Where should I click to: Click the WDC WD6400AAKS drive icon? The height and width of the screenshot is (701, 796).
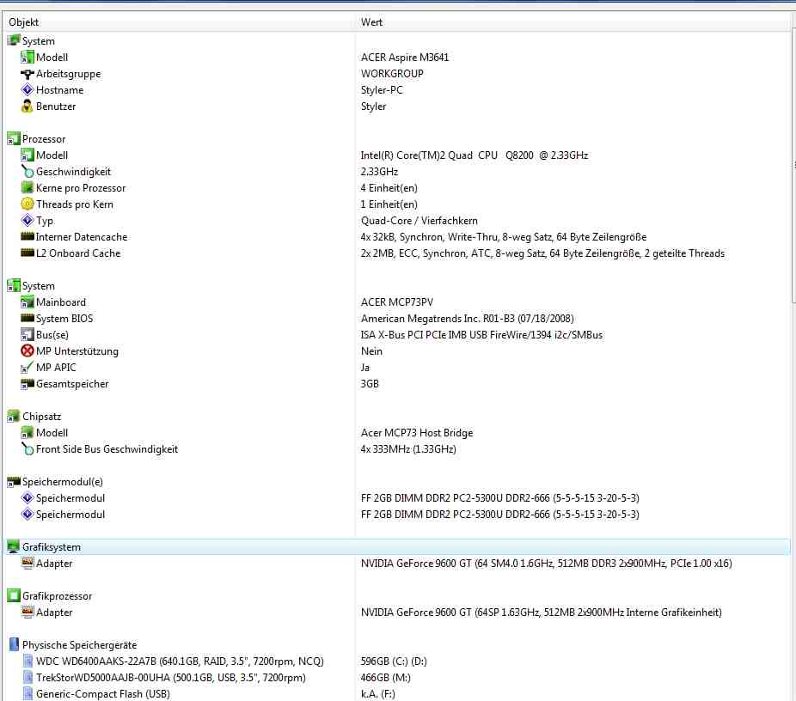[28, 661]
